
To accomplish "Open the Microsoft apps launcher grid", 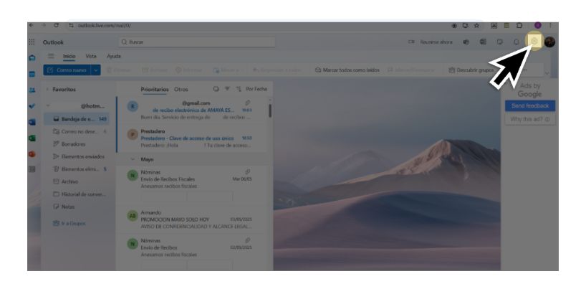I will point(32,42).
